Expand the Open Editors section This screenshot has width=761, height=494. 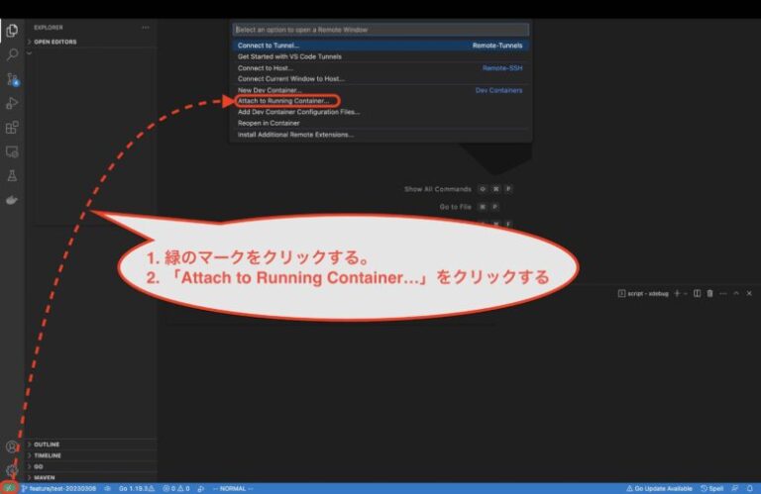[54, 42]
